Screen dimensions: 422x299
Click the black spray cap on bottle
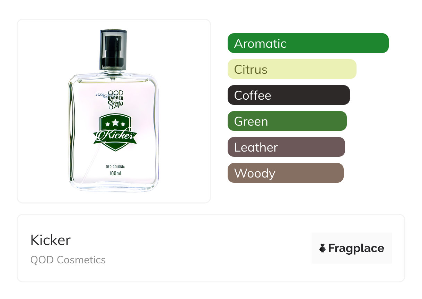tap(114, 49)
